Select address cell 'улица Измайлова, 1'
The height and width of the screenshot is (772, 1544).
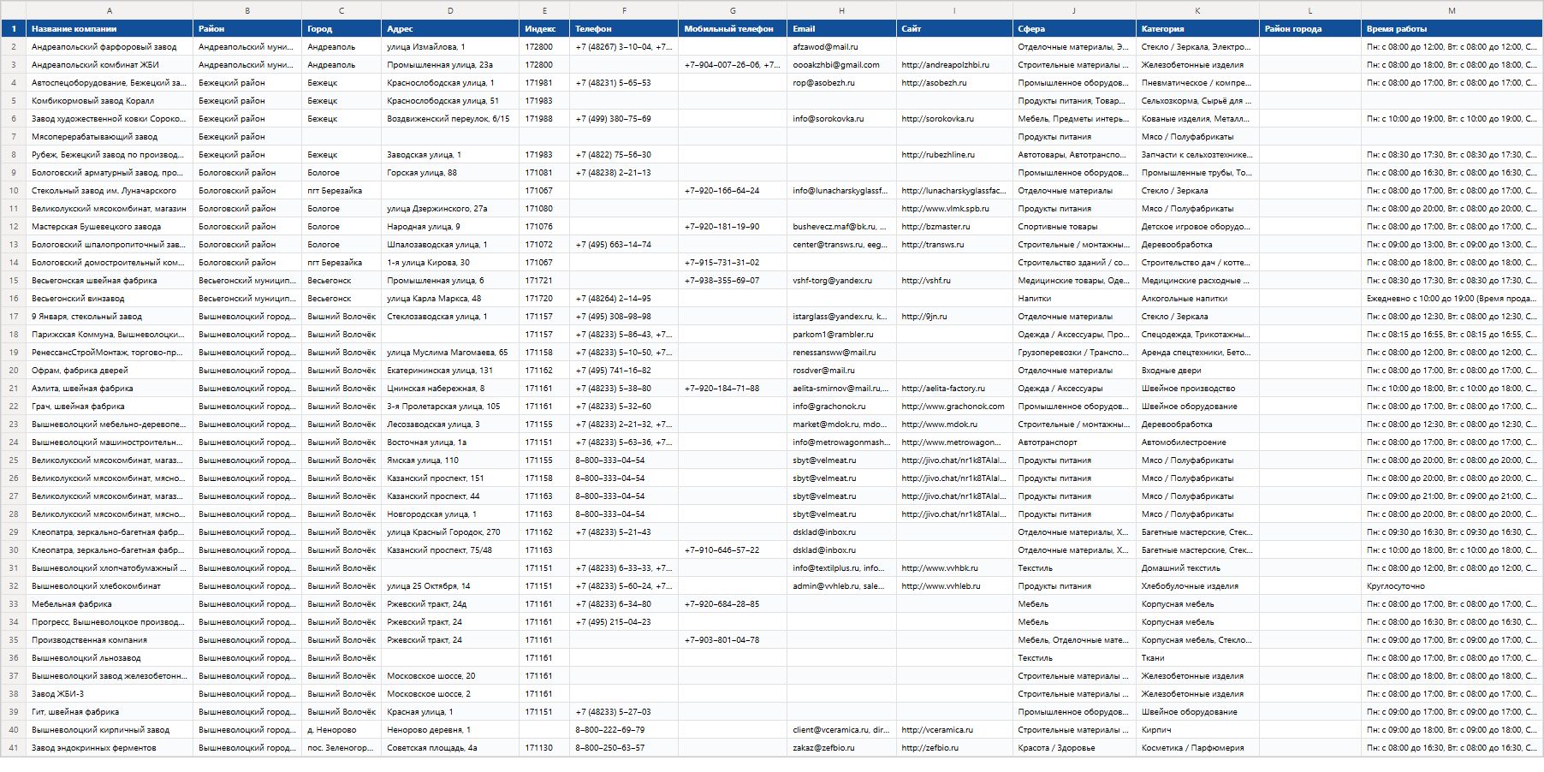point(450,47)
